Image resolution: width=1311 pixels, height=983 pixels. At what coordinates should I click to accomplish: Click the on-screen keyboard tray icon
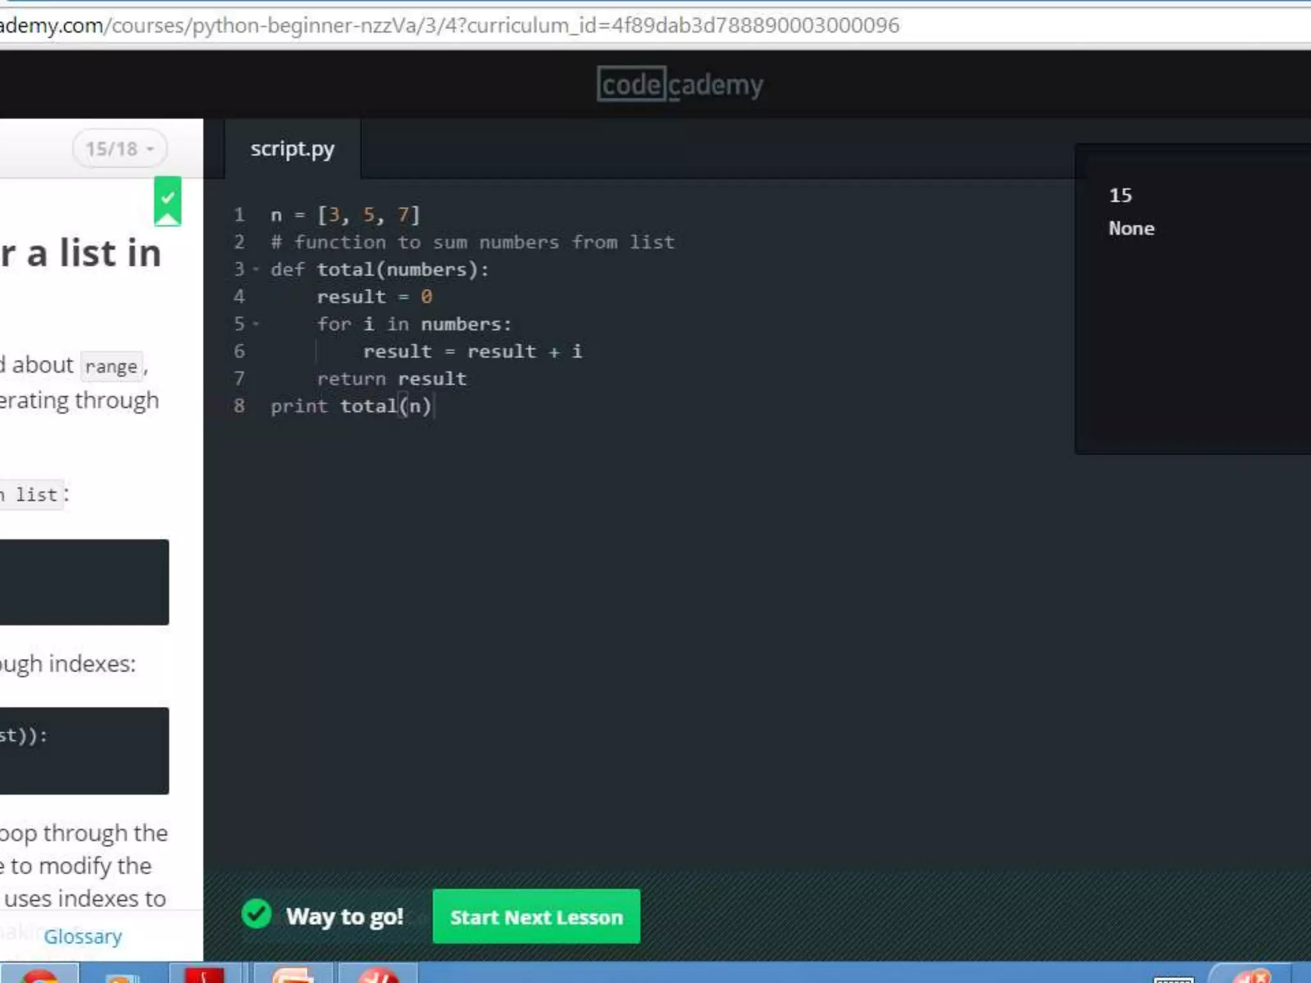tap(1173, 978)
